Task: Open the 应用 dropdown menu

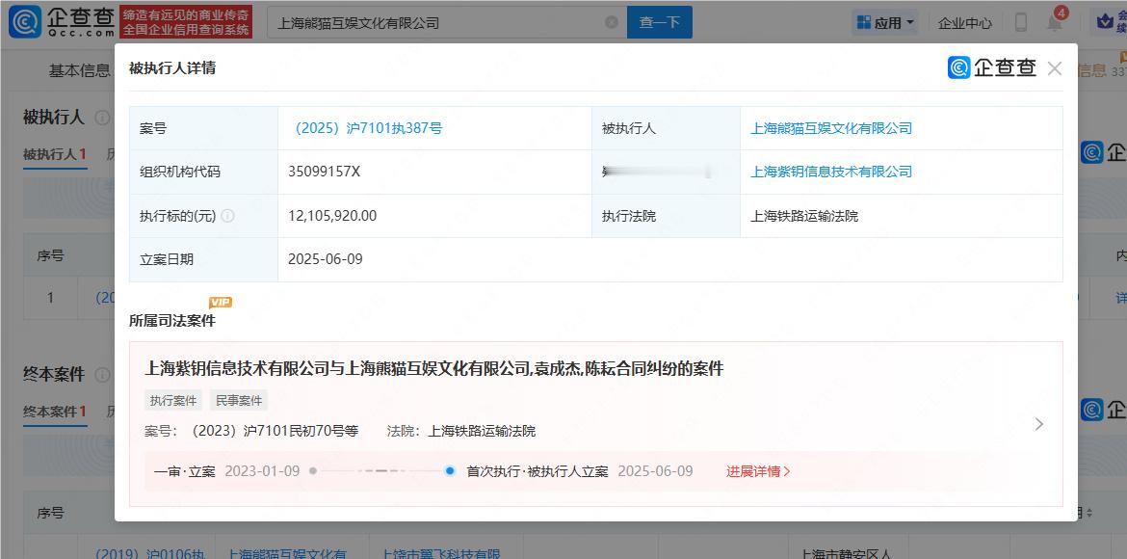Action: pos(885,23)
